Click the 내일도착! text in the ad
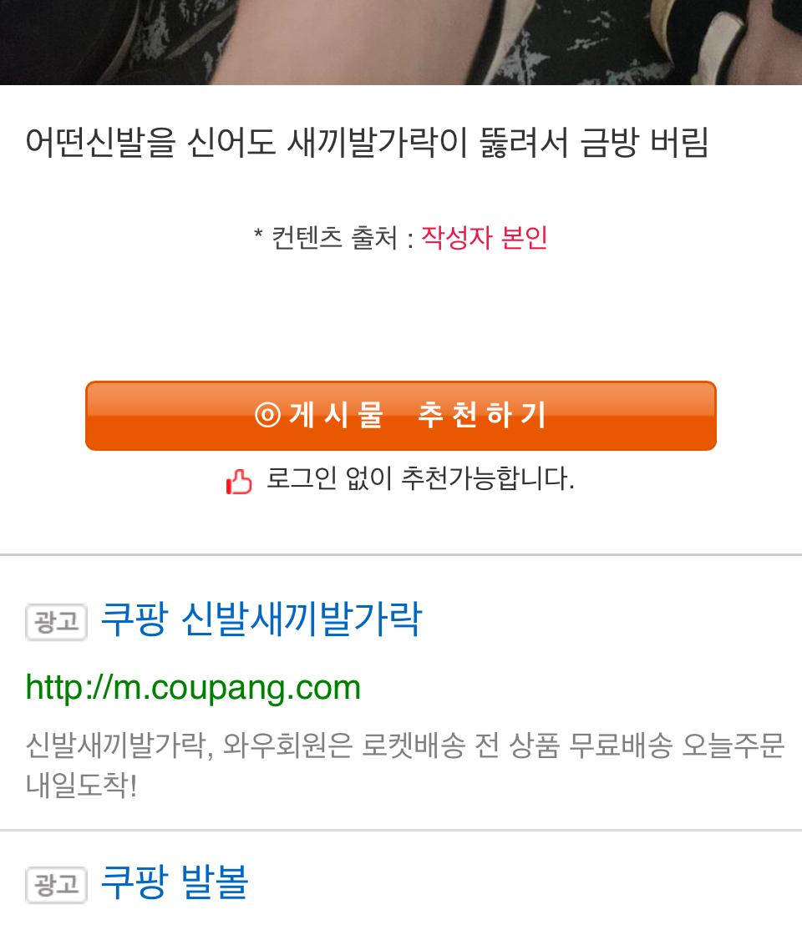Image resolution: width=802 pixels, height=930 pixels. coord(81,785)
